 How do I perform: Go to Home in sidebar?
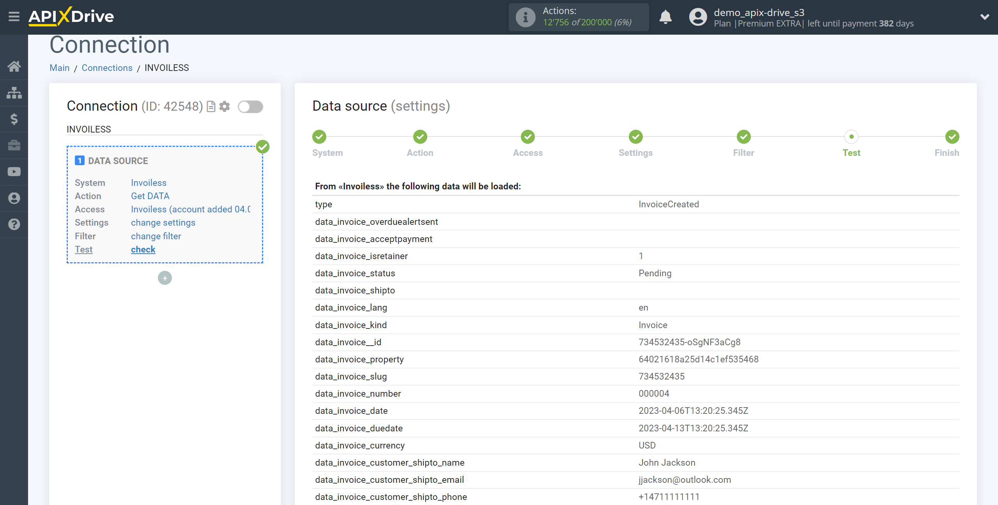click(x=14, y=66)
